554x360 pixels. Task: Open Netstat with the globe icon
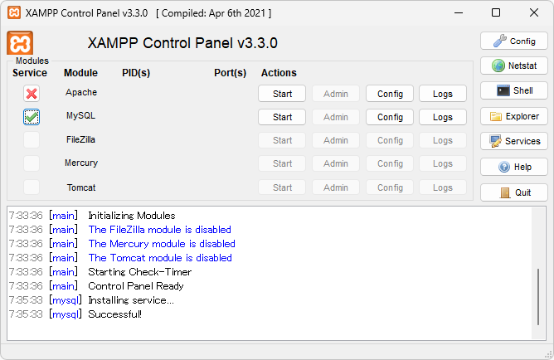click(513, 66)
